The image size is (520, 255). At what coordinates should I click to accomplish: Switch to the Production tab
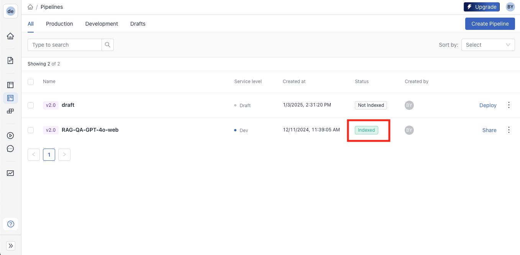tap(59, 24)
